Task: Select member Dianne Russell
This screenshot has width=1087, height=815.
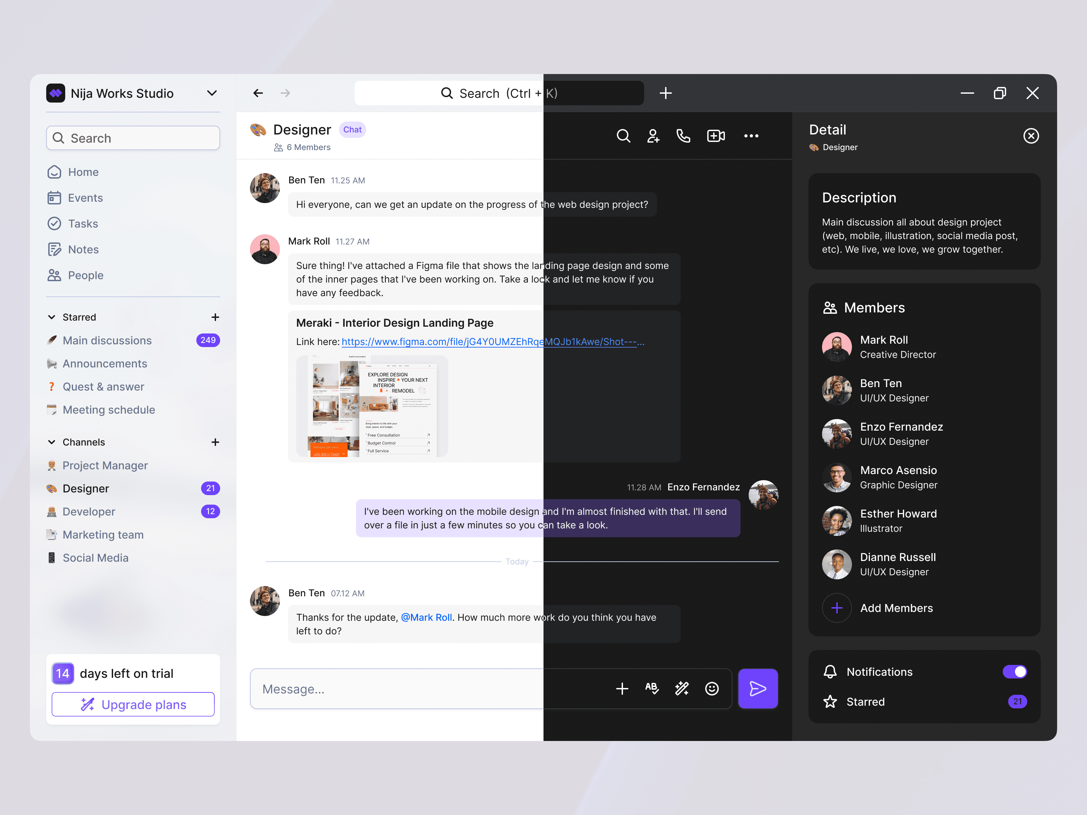Action: coord(924,564)
